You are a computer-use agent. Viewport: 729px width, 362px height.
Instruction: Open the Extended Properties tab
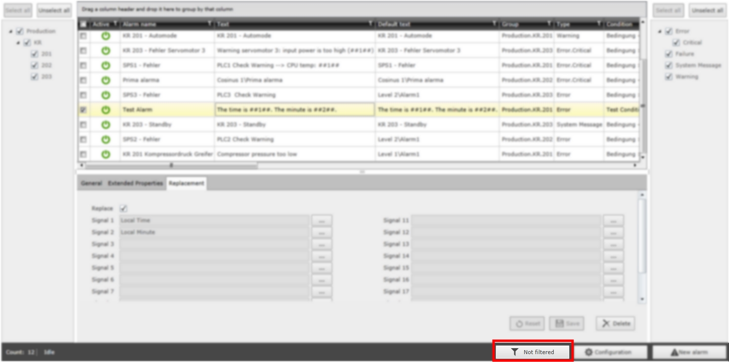pyautogui.click(x=135, y=183)
